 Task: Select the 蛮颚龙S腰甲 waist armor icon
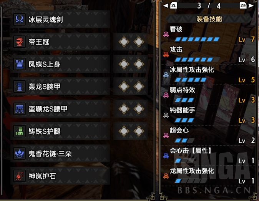tap(20, 109)
